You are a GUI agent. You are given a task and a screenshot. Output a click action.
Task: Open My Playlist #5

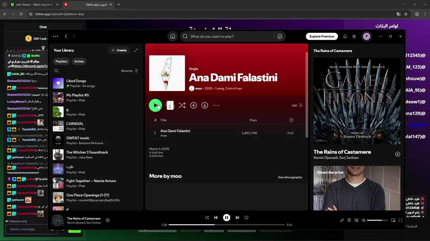coord(96,98)
